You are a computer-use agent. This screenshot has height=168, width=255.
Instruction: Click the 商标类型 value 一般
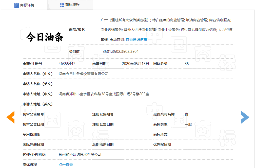188,124
